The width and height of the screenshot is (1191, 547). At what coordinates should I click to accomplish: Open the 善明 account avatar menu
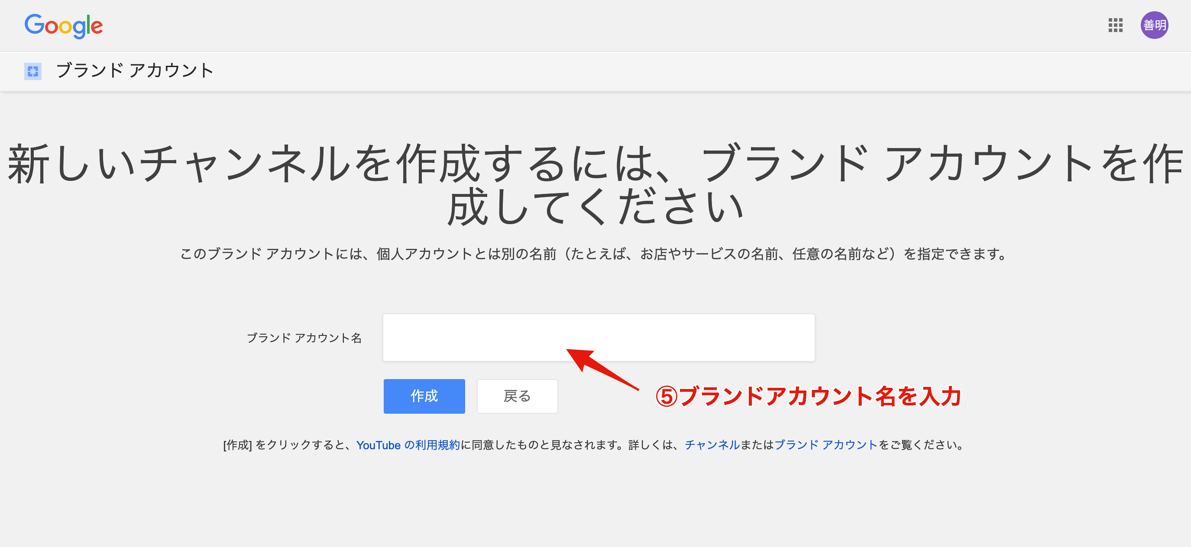1154,26
